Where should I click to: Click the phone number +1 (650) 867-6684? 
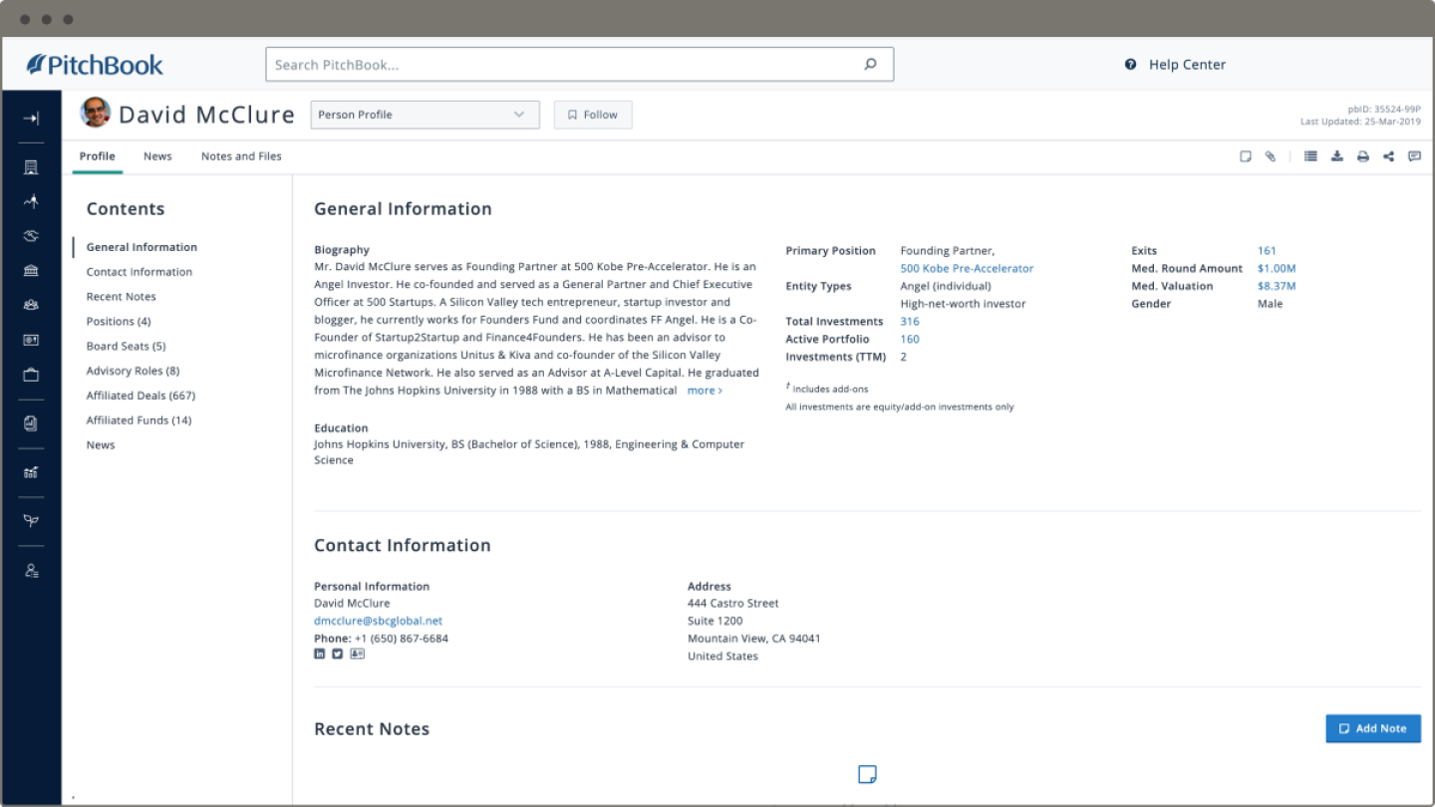401,639
